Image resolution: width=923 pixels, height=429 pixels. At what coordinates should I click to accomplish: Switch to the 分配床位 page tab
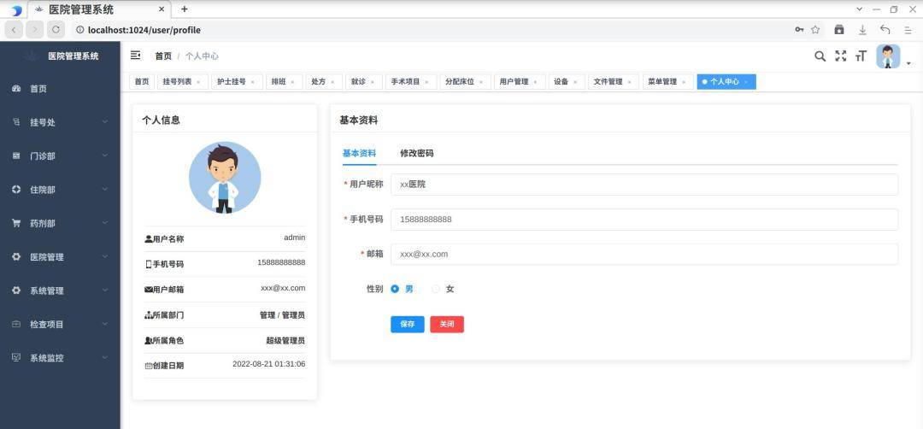[x=465, y=82]
